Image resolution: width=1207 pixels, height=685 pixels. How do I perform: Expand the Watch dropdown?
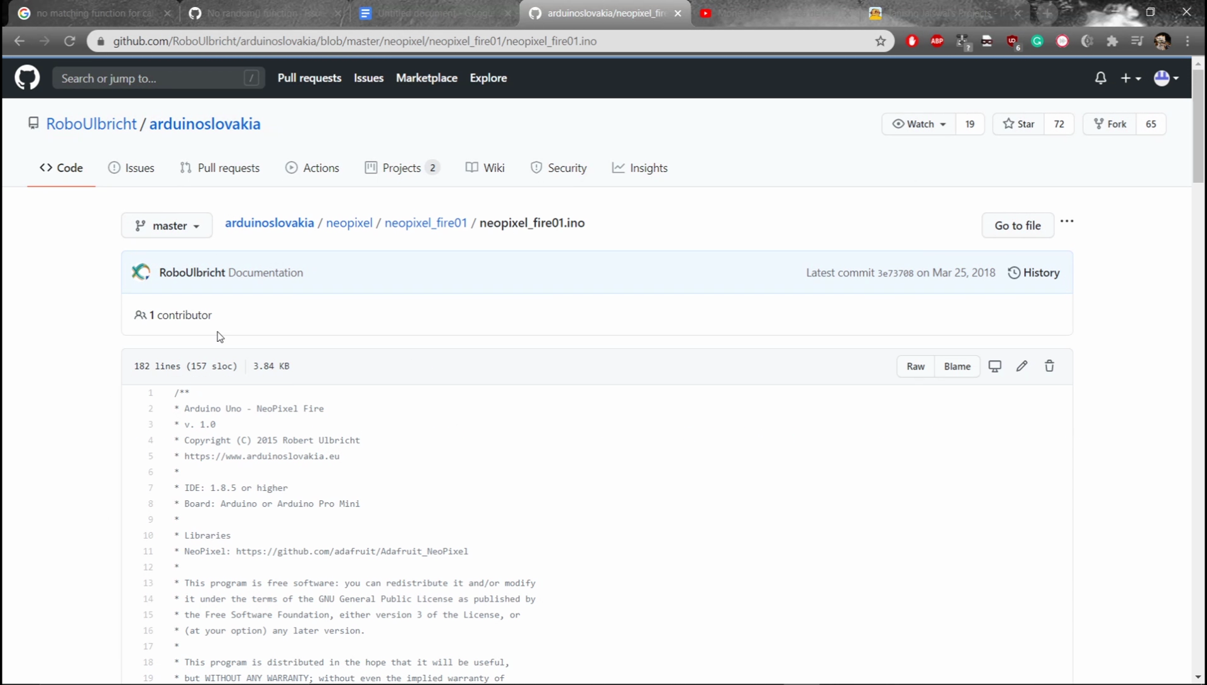click(918, 124)
